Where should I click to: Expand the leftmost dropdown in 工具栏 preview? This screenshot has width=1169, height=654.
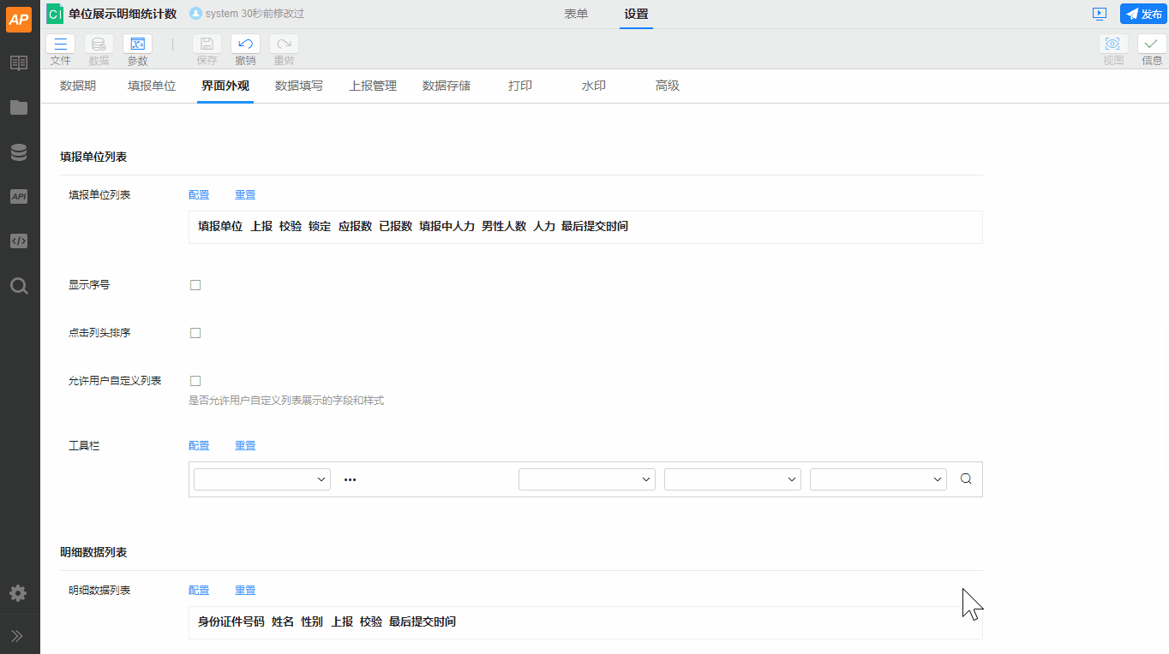click(x=262, y=479)
